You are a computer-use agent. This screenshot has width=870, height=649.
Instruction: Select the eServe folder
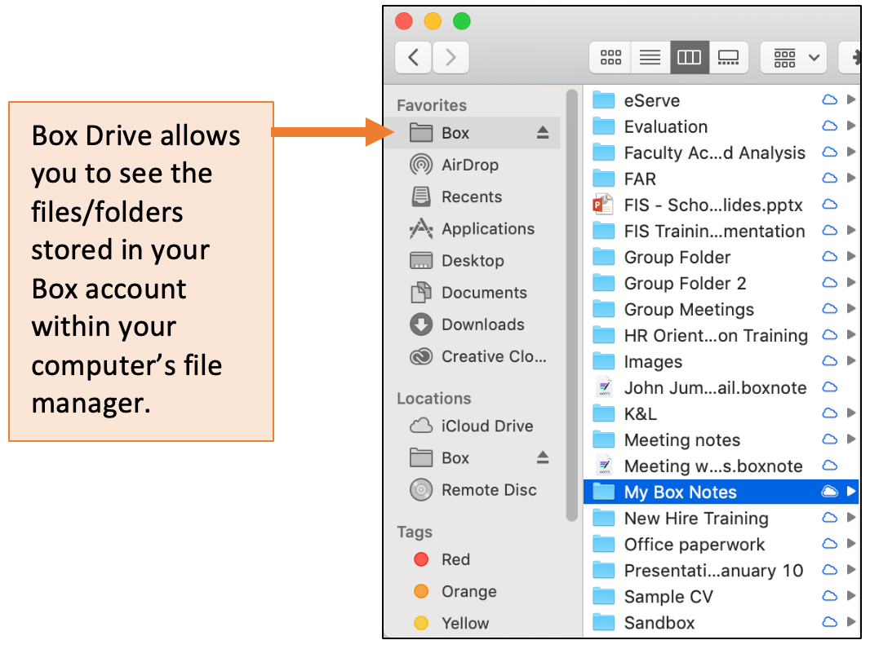(x=721, y=100)
